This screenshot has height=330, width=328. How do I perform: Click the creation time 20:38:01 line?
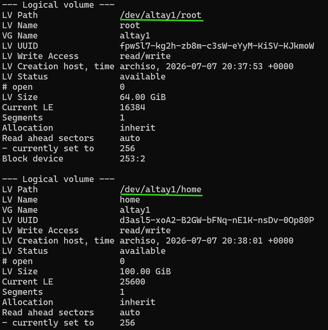coord(207,241)
